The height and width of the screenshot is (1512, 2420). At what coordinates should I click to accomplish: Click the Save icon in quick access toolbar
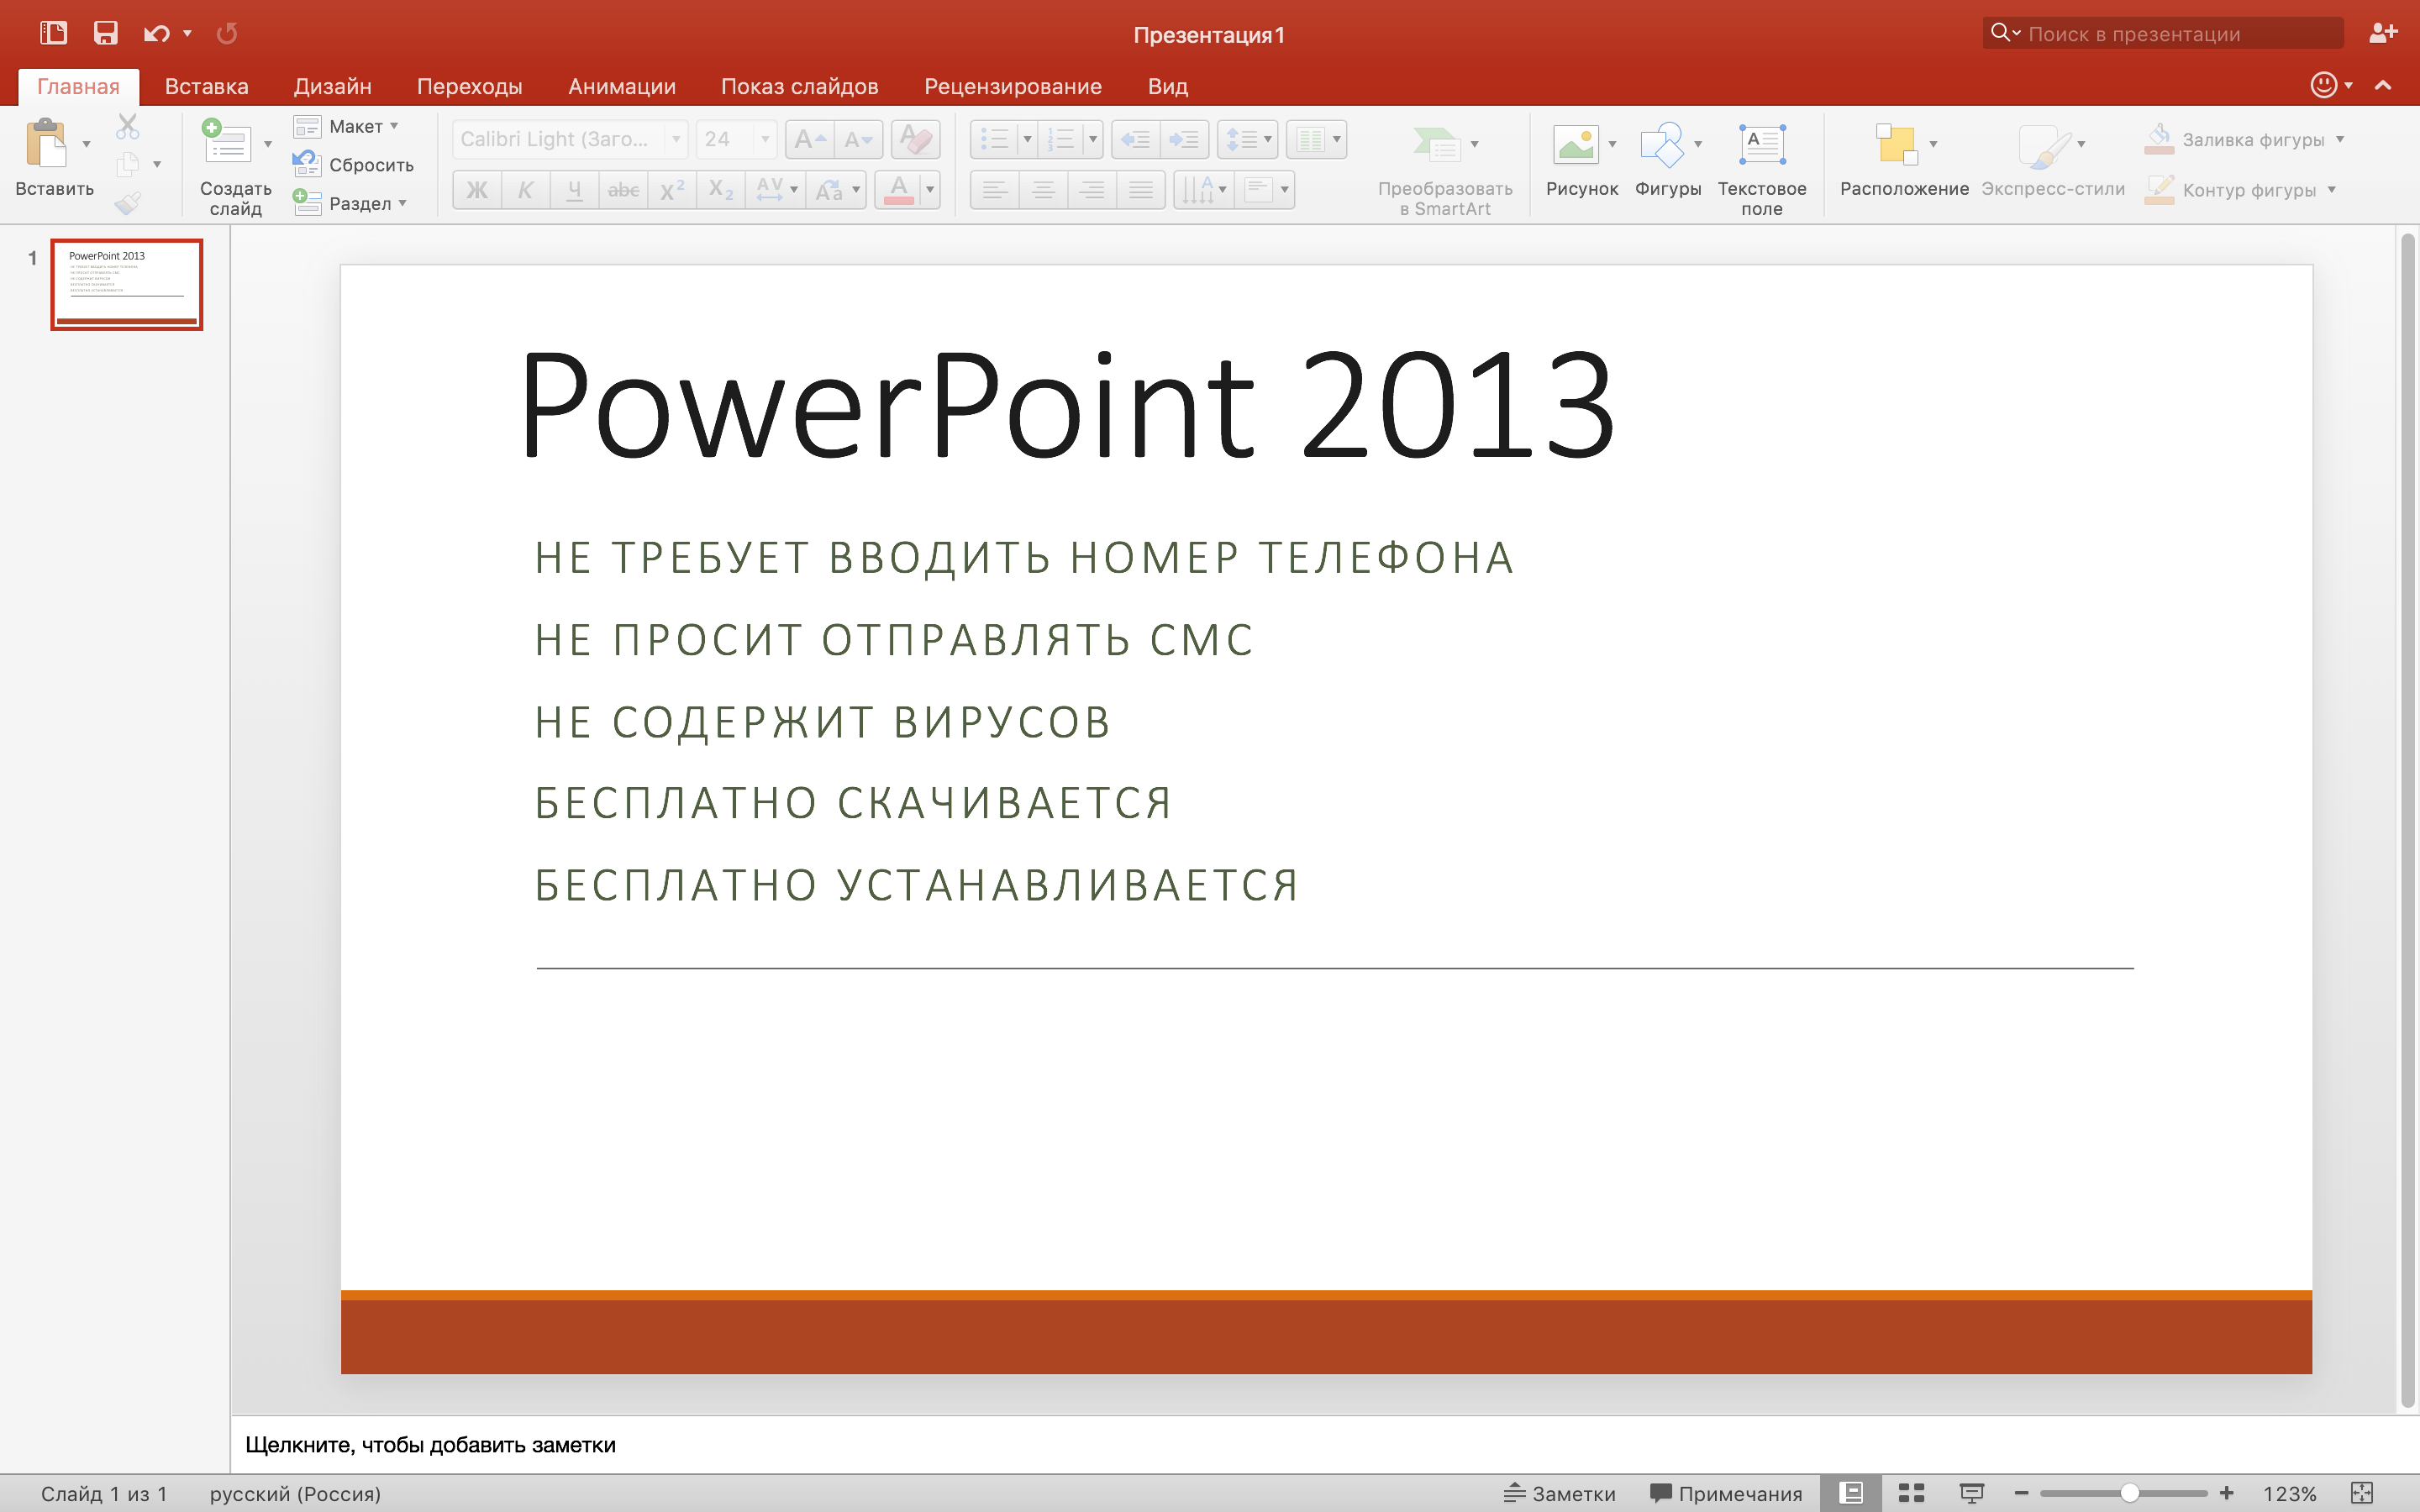[105, 32]
